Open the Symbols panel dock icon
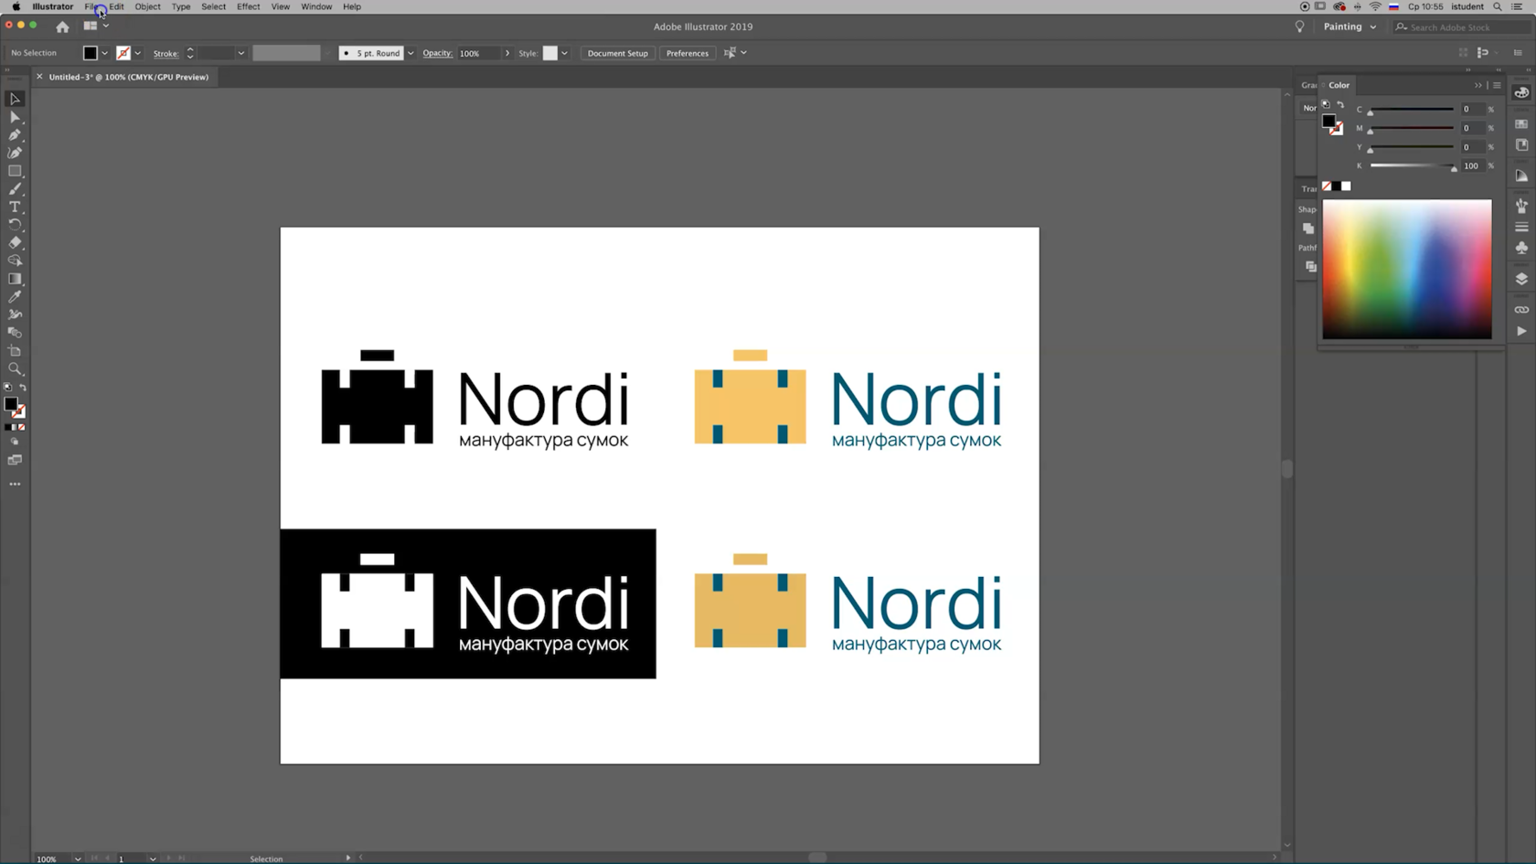 click(x=1521, y=248)
